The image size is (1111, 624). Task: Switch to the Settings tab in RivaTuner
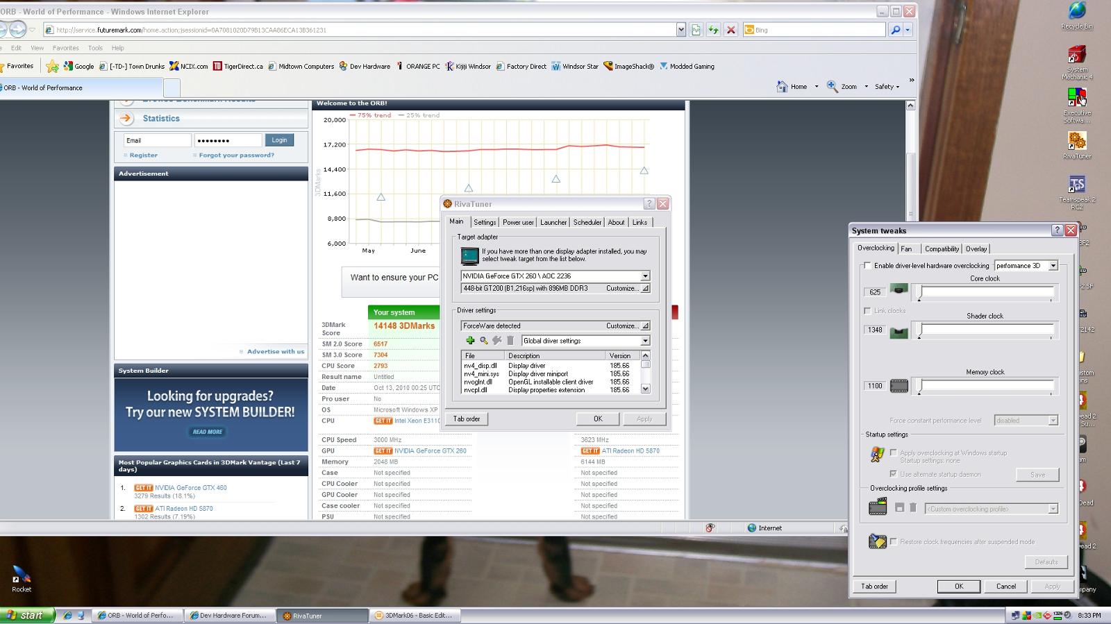tap(485, 223)
